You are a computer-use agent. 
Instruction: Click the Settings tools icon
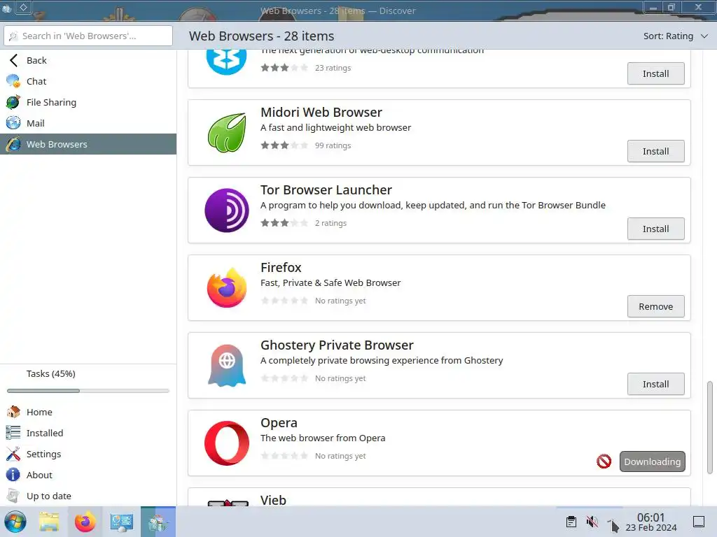click(x=13, y=454)
